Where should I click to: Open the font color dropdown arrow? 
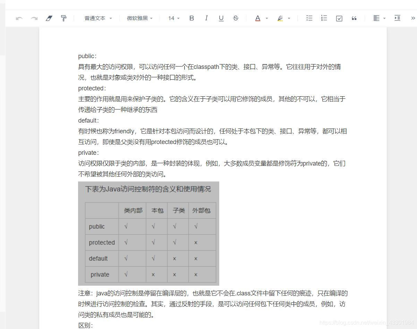267,18
